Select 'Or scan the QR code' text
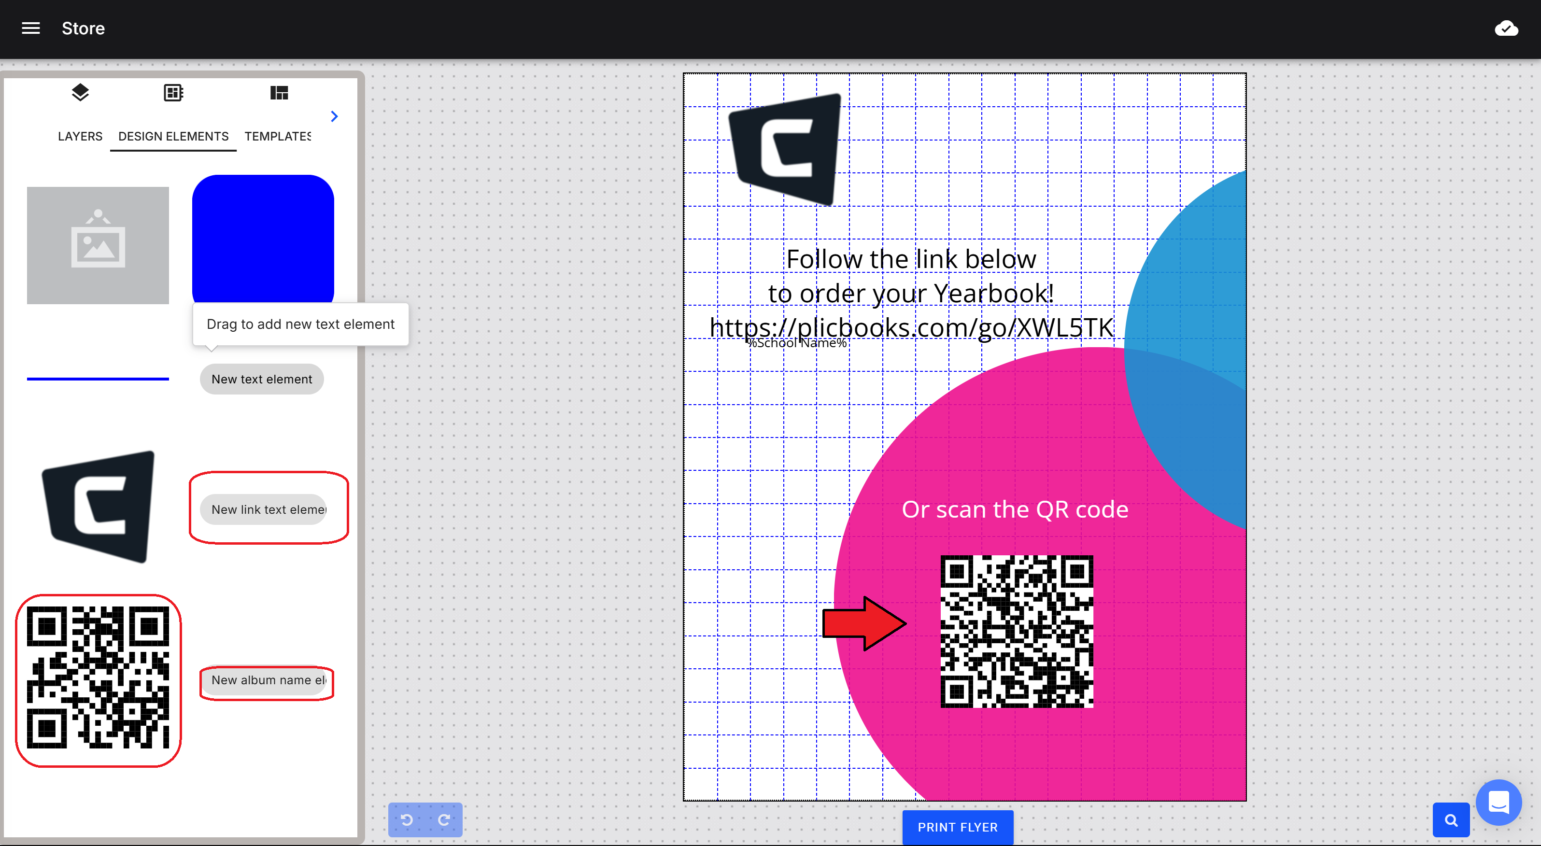Viewport: 1541px width, 846px height. tap(1015, 509)
